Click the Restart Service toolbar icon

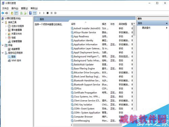(55, 13)
